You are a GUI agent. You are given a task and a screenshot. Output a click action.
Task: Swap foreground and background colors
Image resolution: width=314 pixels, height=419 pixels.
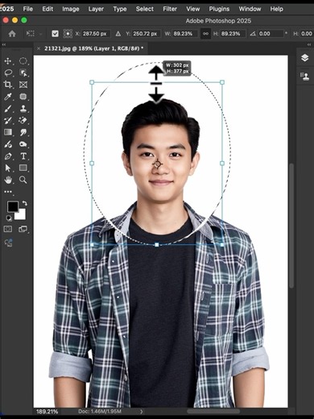pyautogui.click(x=24, y=203)
